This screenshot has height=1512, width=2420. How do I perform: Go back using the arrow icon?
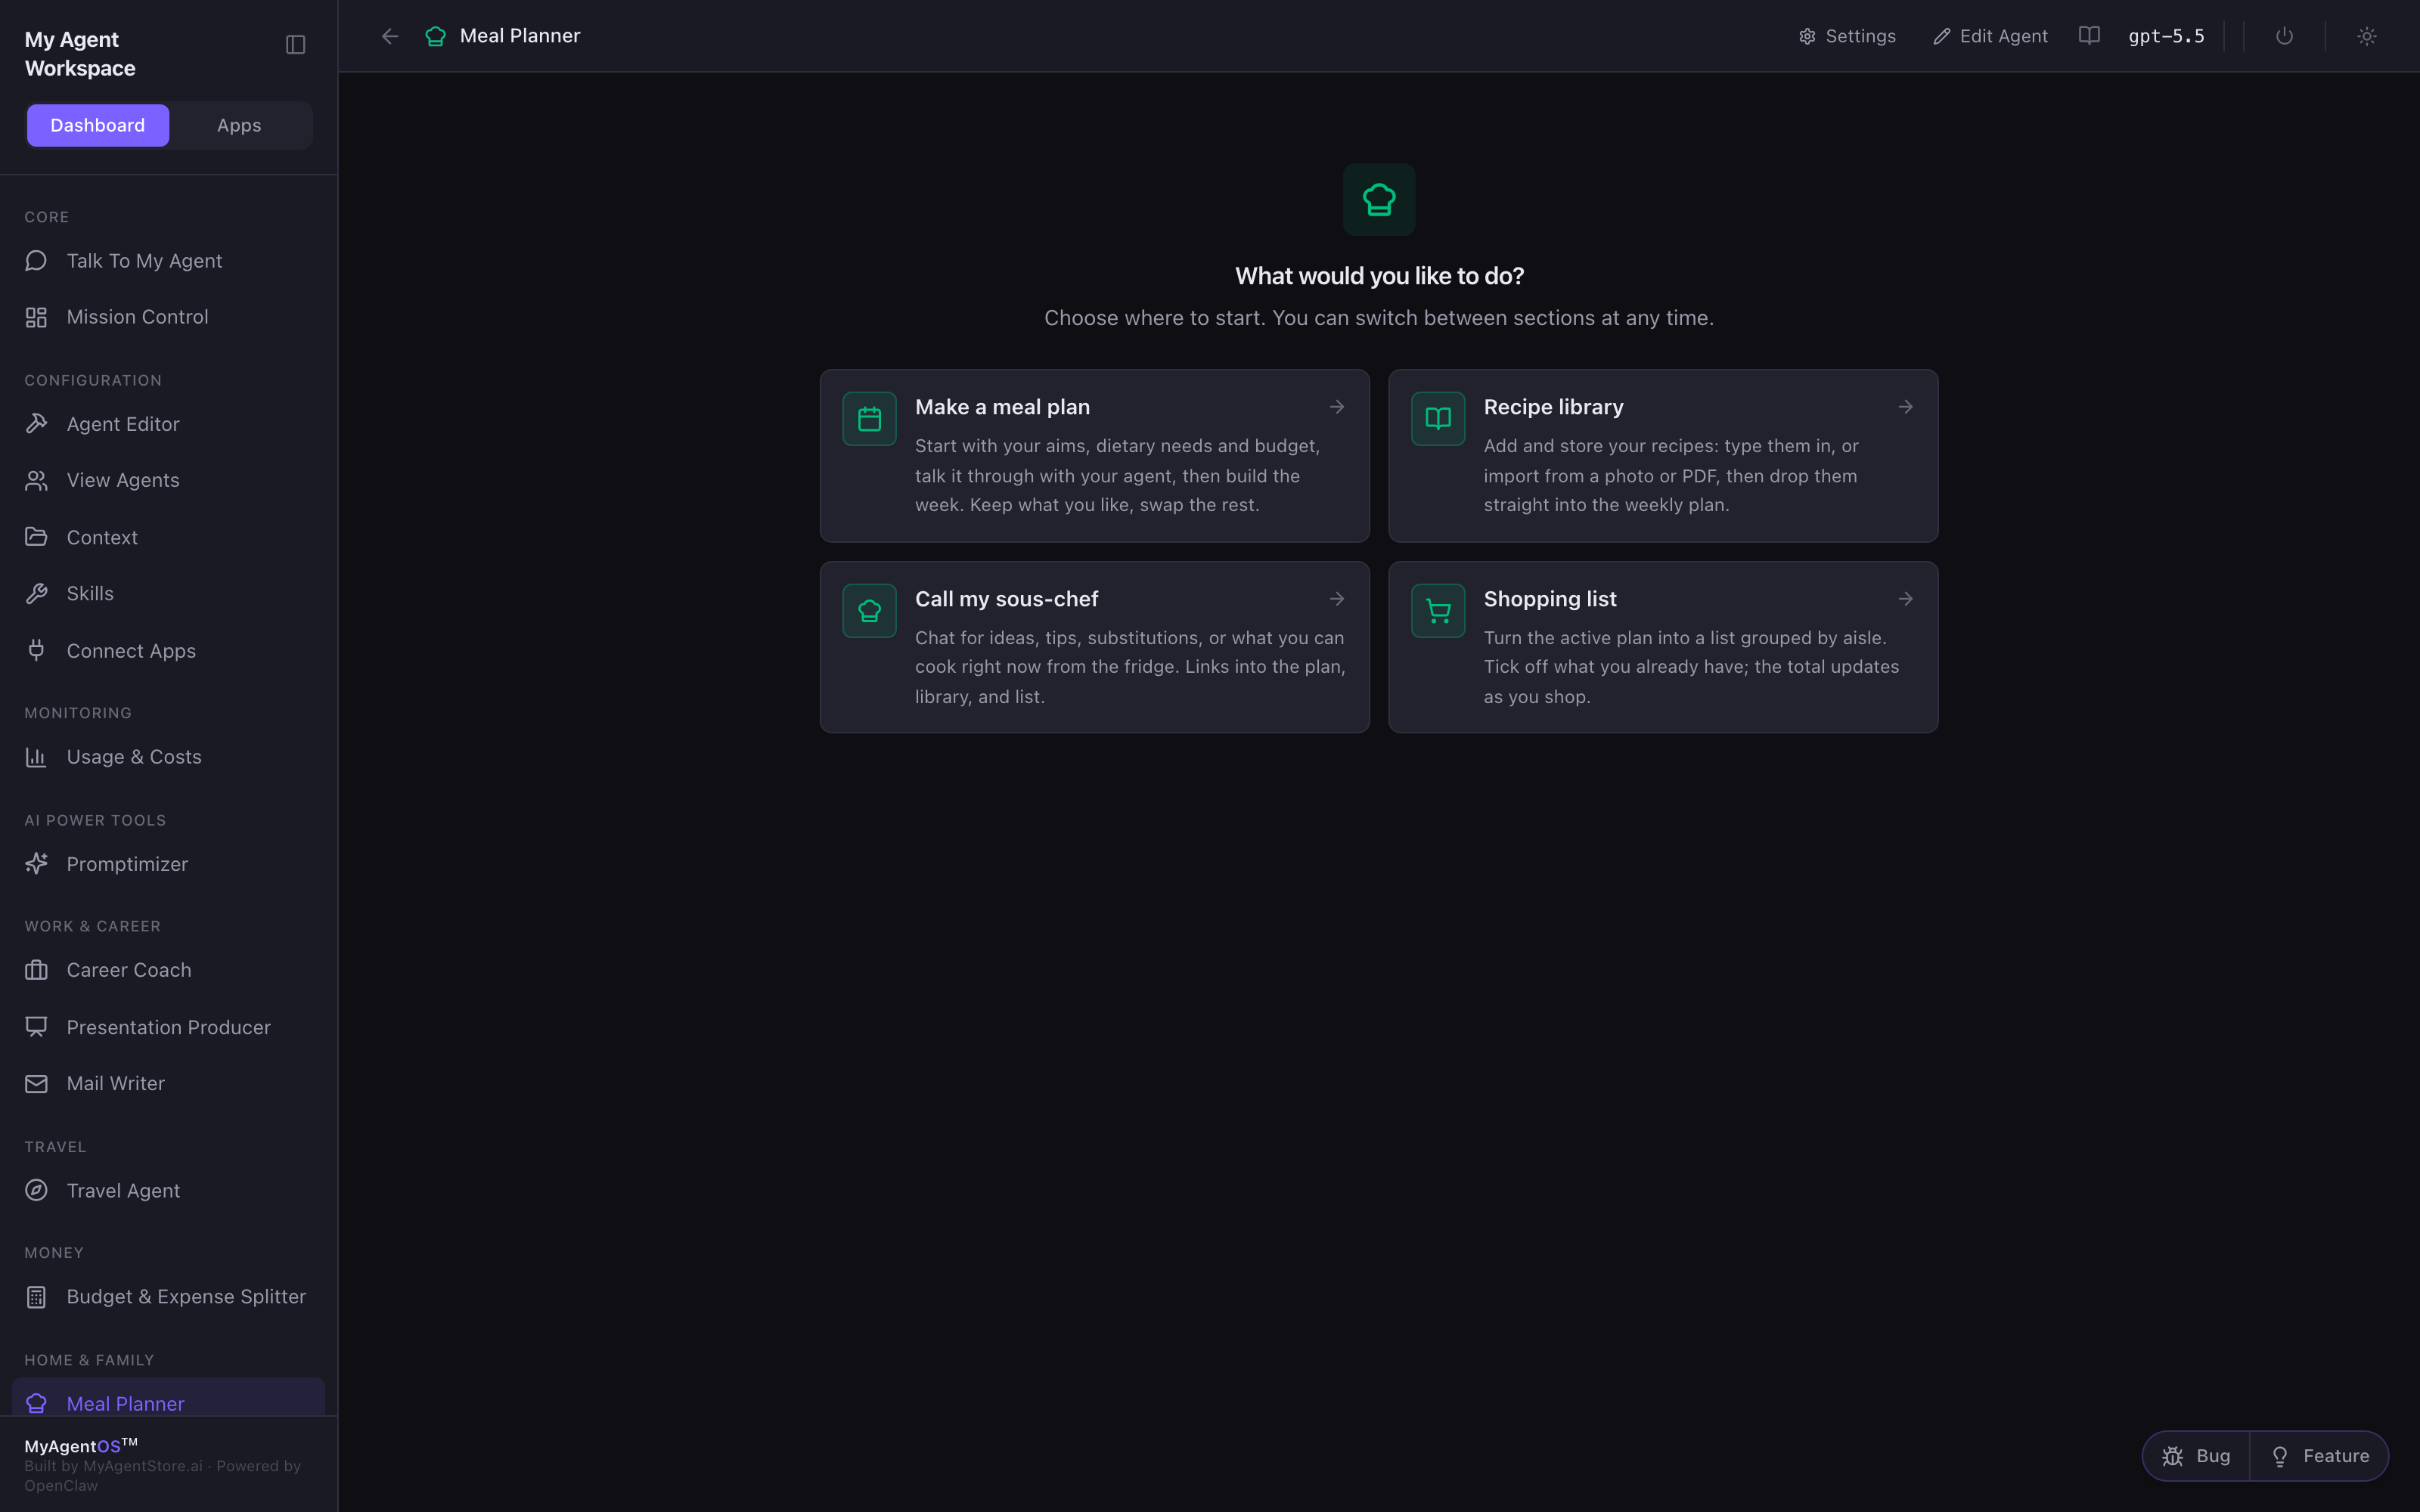pos(390,36)
